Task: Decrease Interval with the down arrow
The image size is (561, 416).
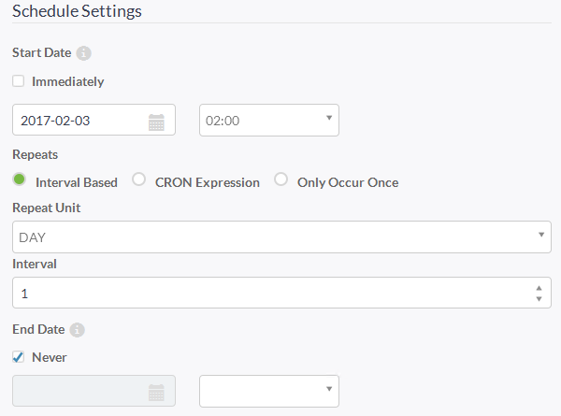Action: [539, 298]
